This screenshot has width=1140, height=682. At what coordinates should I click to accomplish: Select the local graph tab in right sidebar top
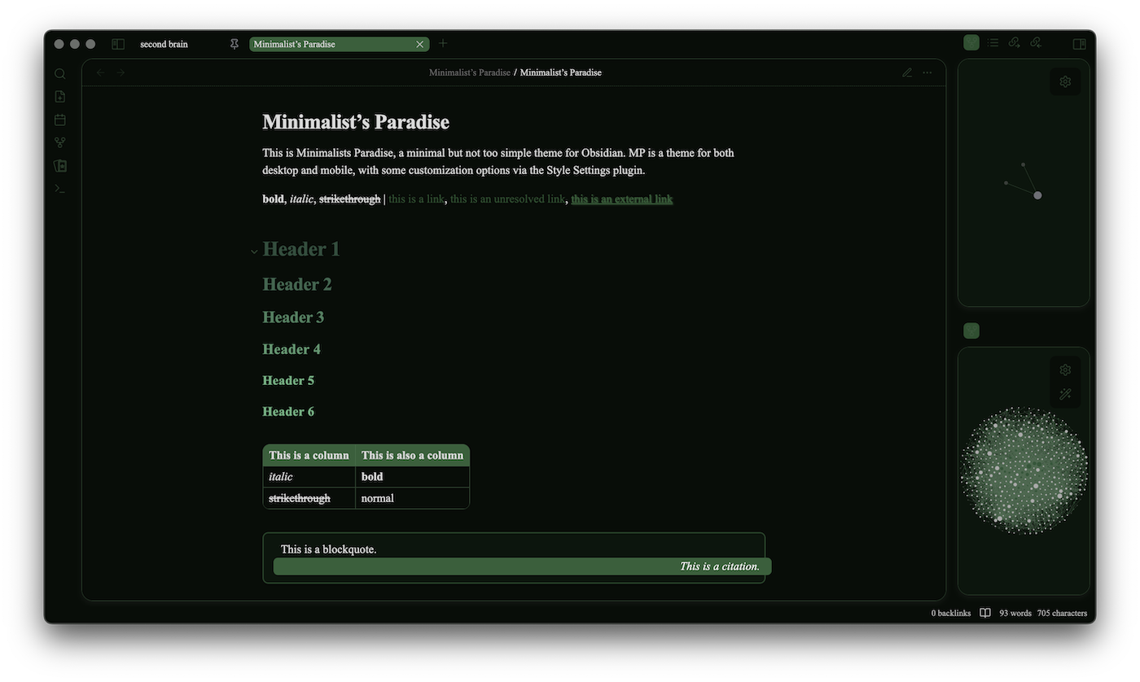pos(971,43)
